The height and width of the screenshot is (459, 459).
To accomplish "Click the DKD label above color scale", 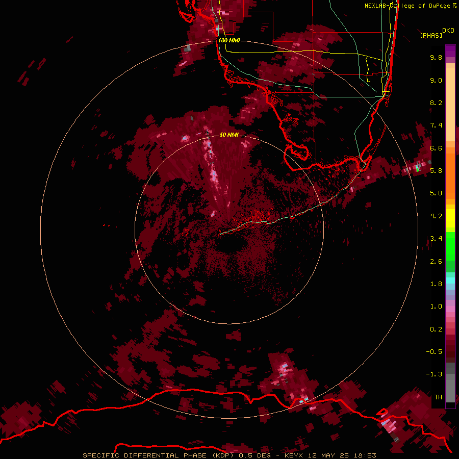I will coord(448,31).
